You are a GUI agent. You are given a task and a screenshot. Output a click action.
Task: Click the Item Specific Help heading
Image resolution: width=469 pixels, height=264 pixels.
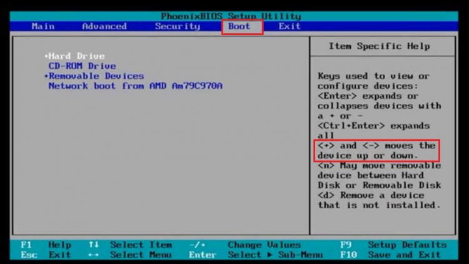tap(380, 46)
